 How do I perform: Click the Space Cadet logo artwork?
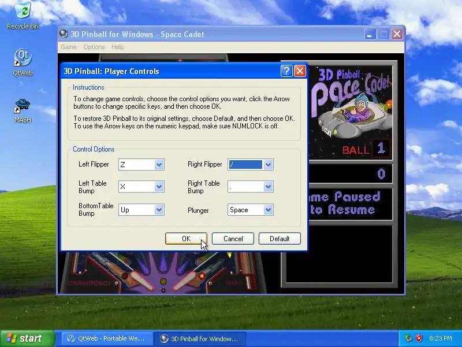click(351, 112)
